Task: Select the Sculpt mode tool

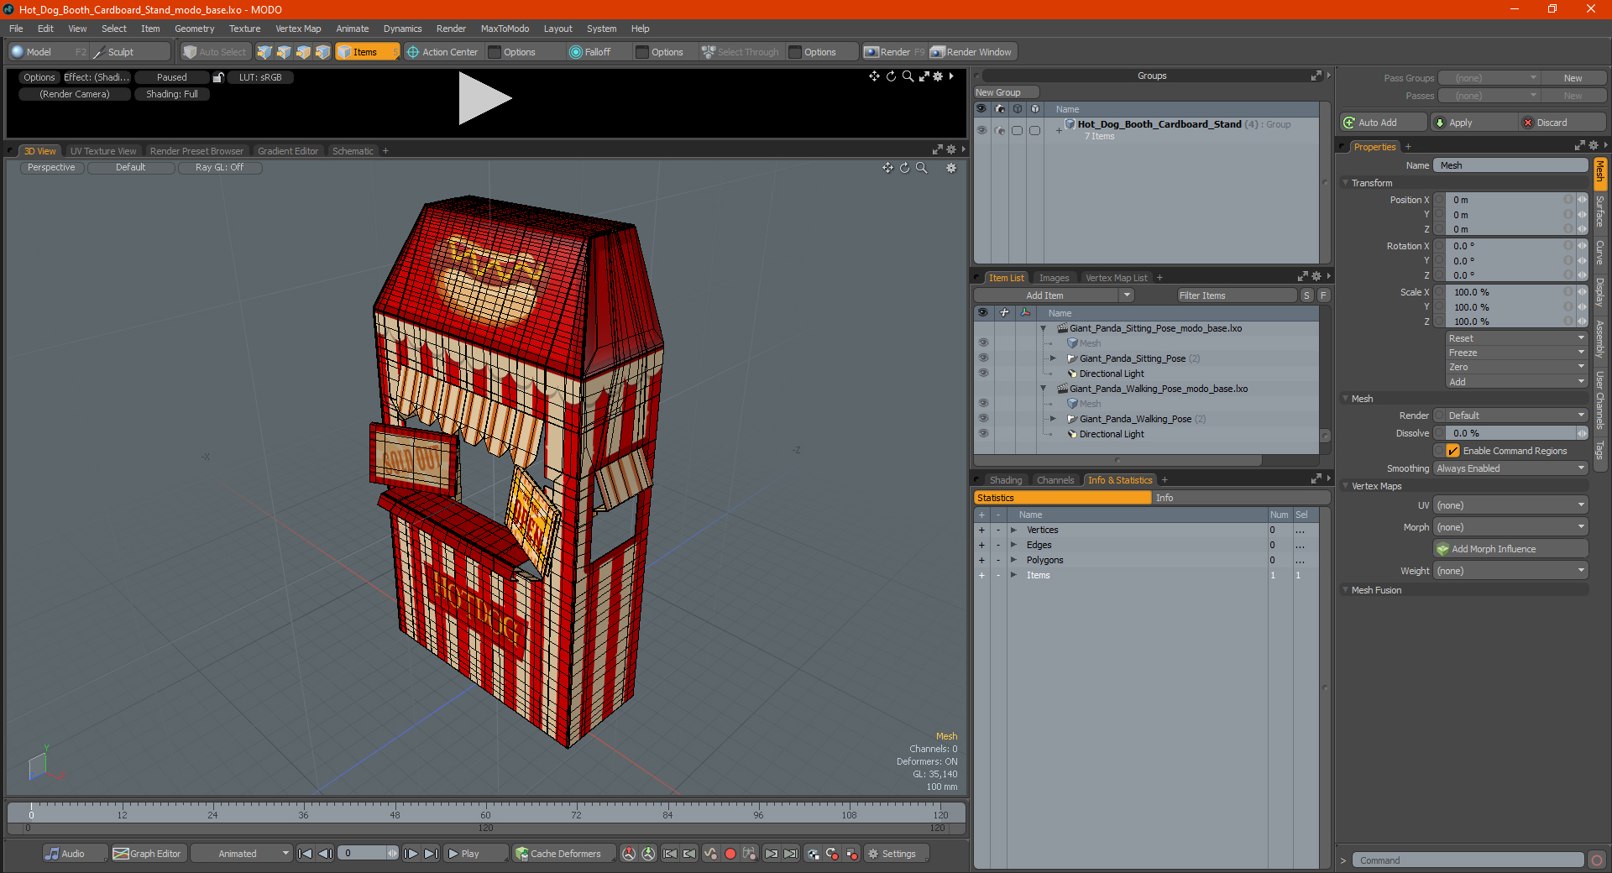Action: pyautogui.click(x=121, y=52)
